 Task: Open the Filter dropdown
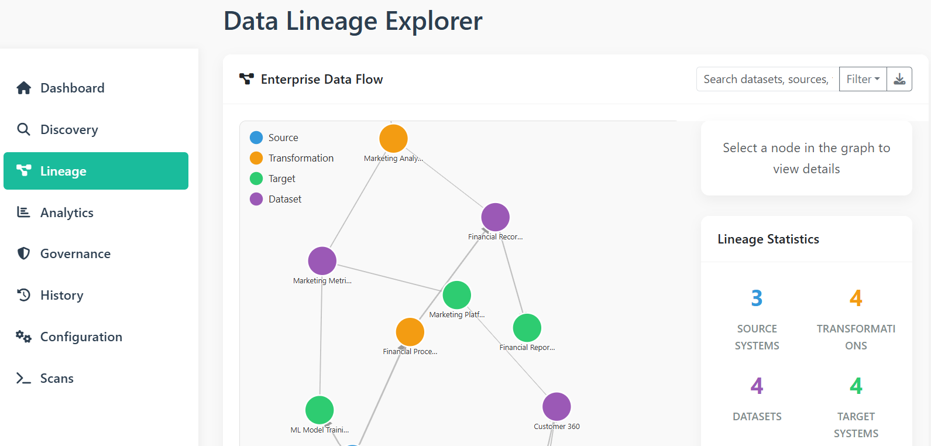tap(863, 79)
